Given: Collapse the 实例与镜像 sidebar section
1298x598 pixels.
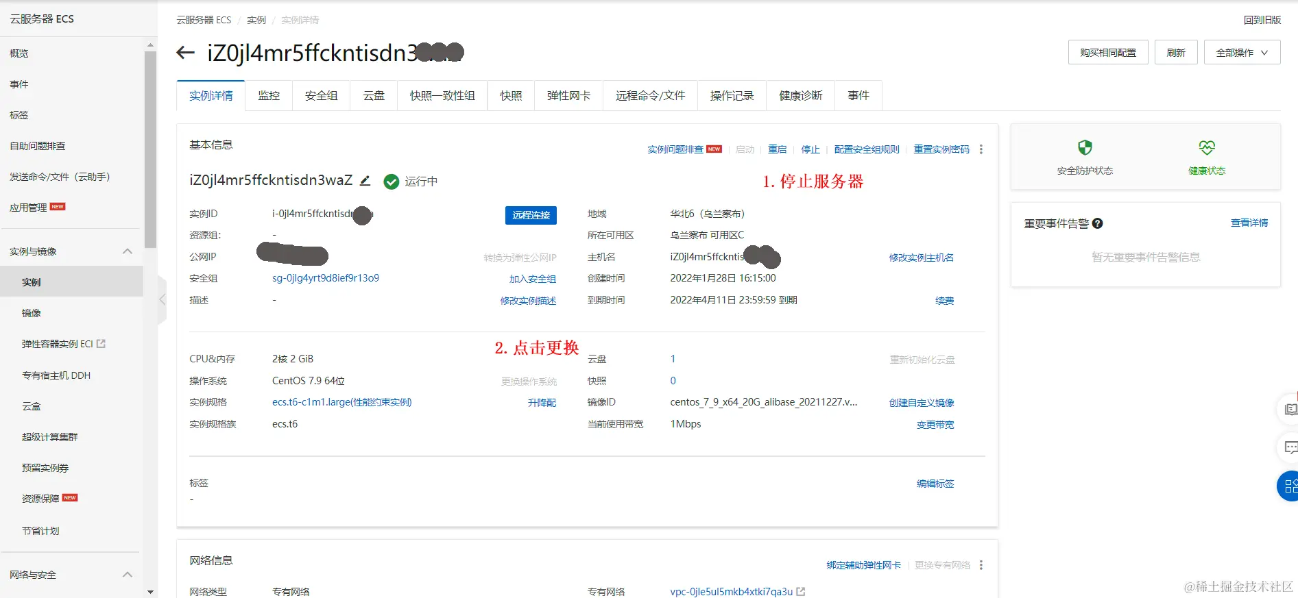Looking at the screenshot, I should click(128, 251).
